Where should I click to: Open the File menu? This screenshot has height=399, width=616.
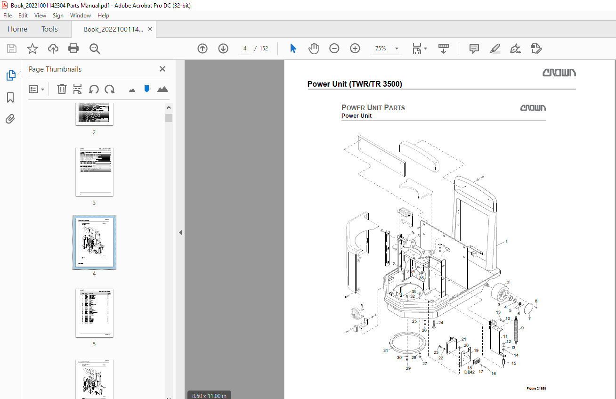tap(8, 16)
